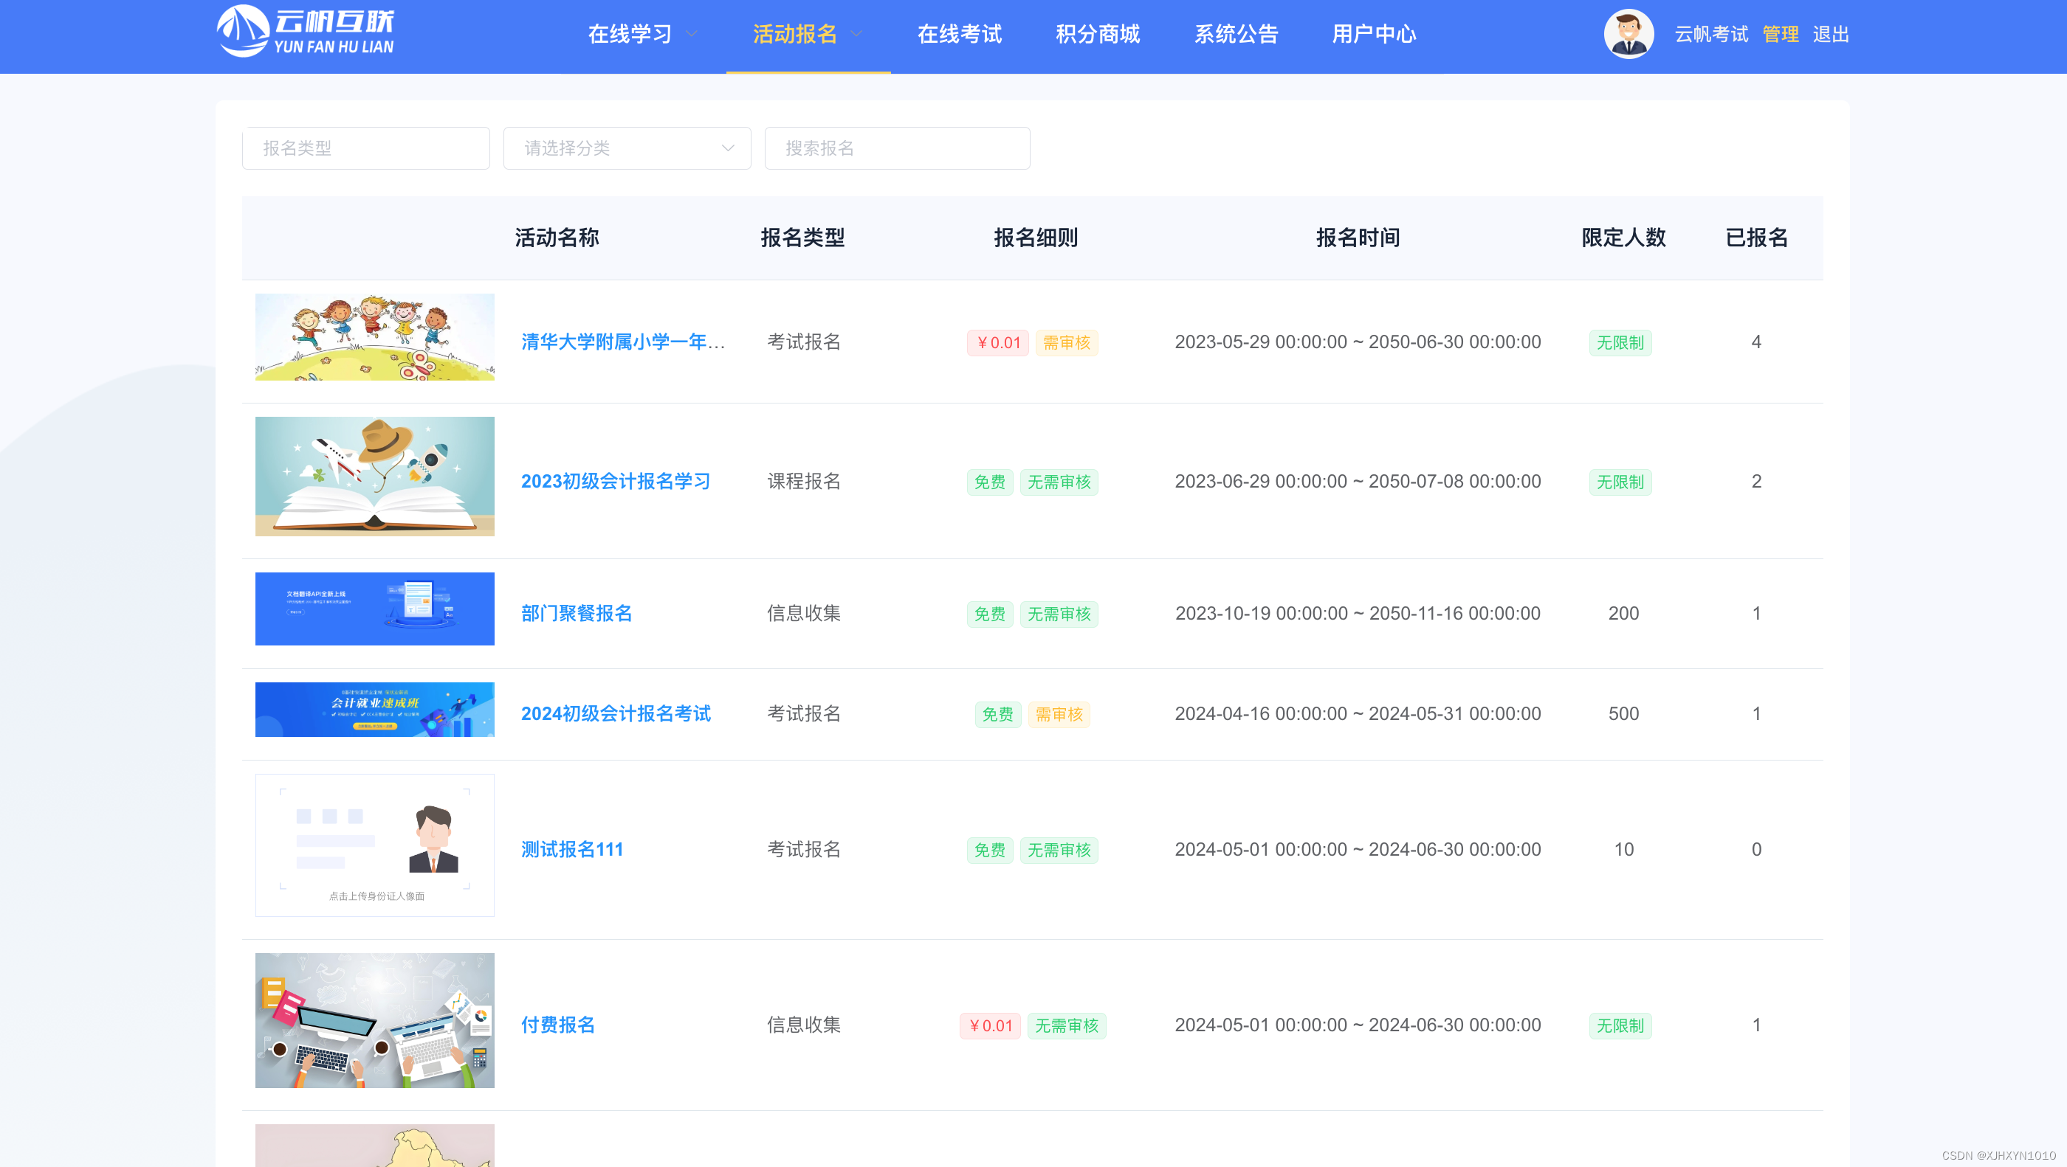This screenshot has width=2067, height=1167.
Task: Click the 报名类型 filter input
Action: point(365,148)
